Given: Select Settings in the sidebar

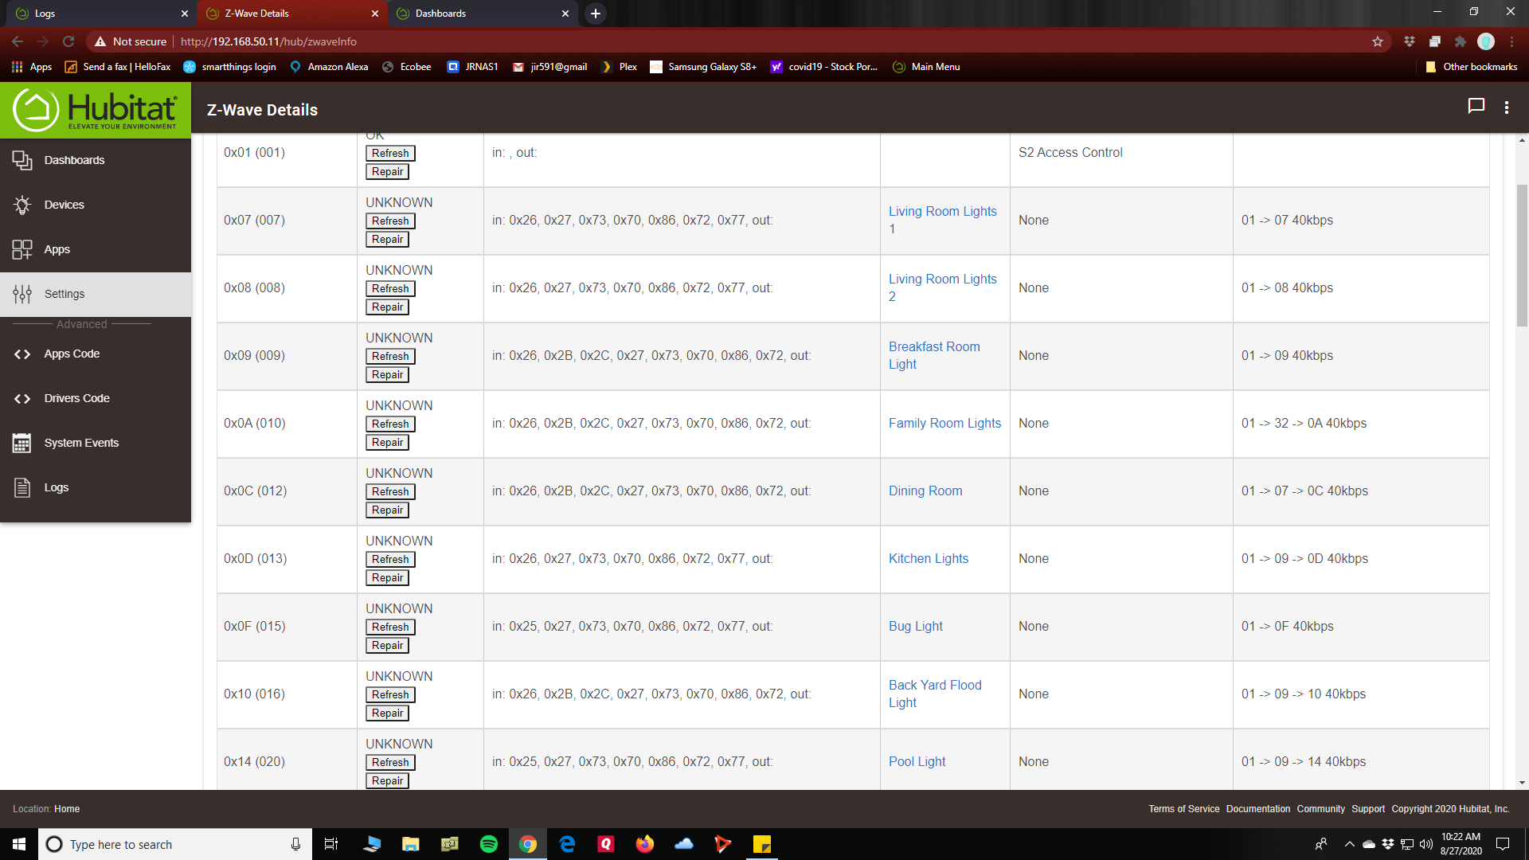Looking at the screenshot, I should [96, 294].
